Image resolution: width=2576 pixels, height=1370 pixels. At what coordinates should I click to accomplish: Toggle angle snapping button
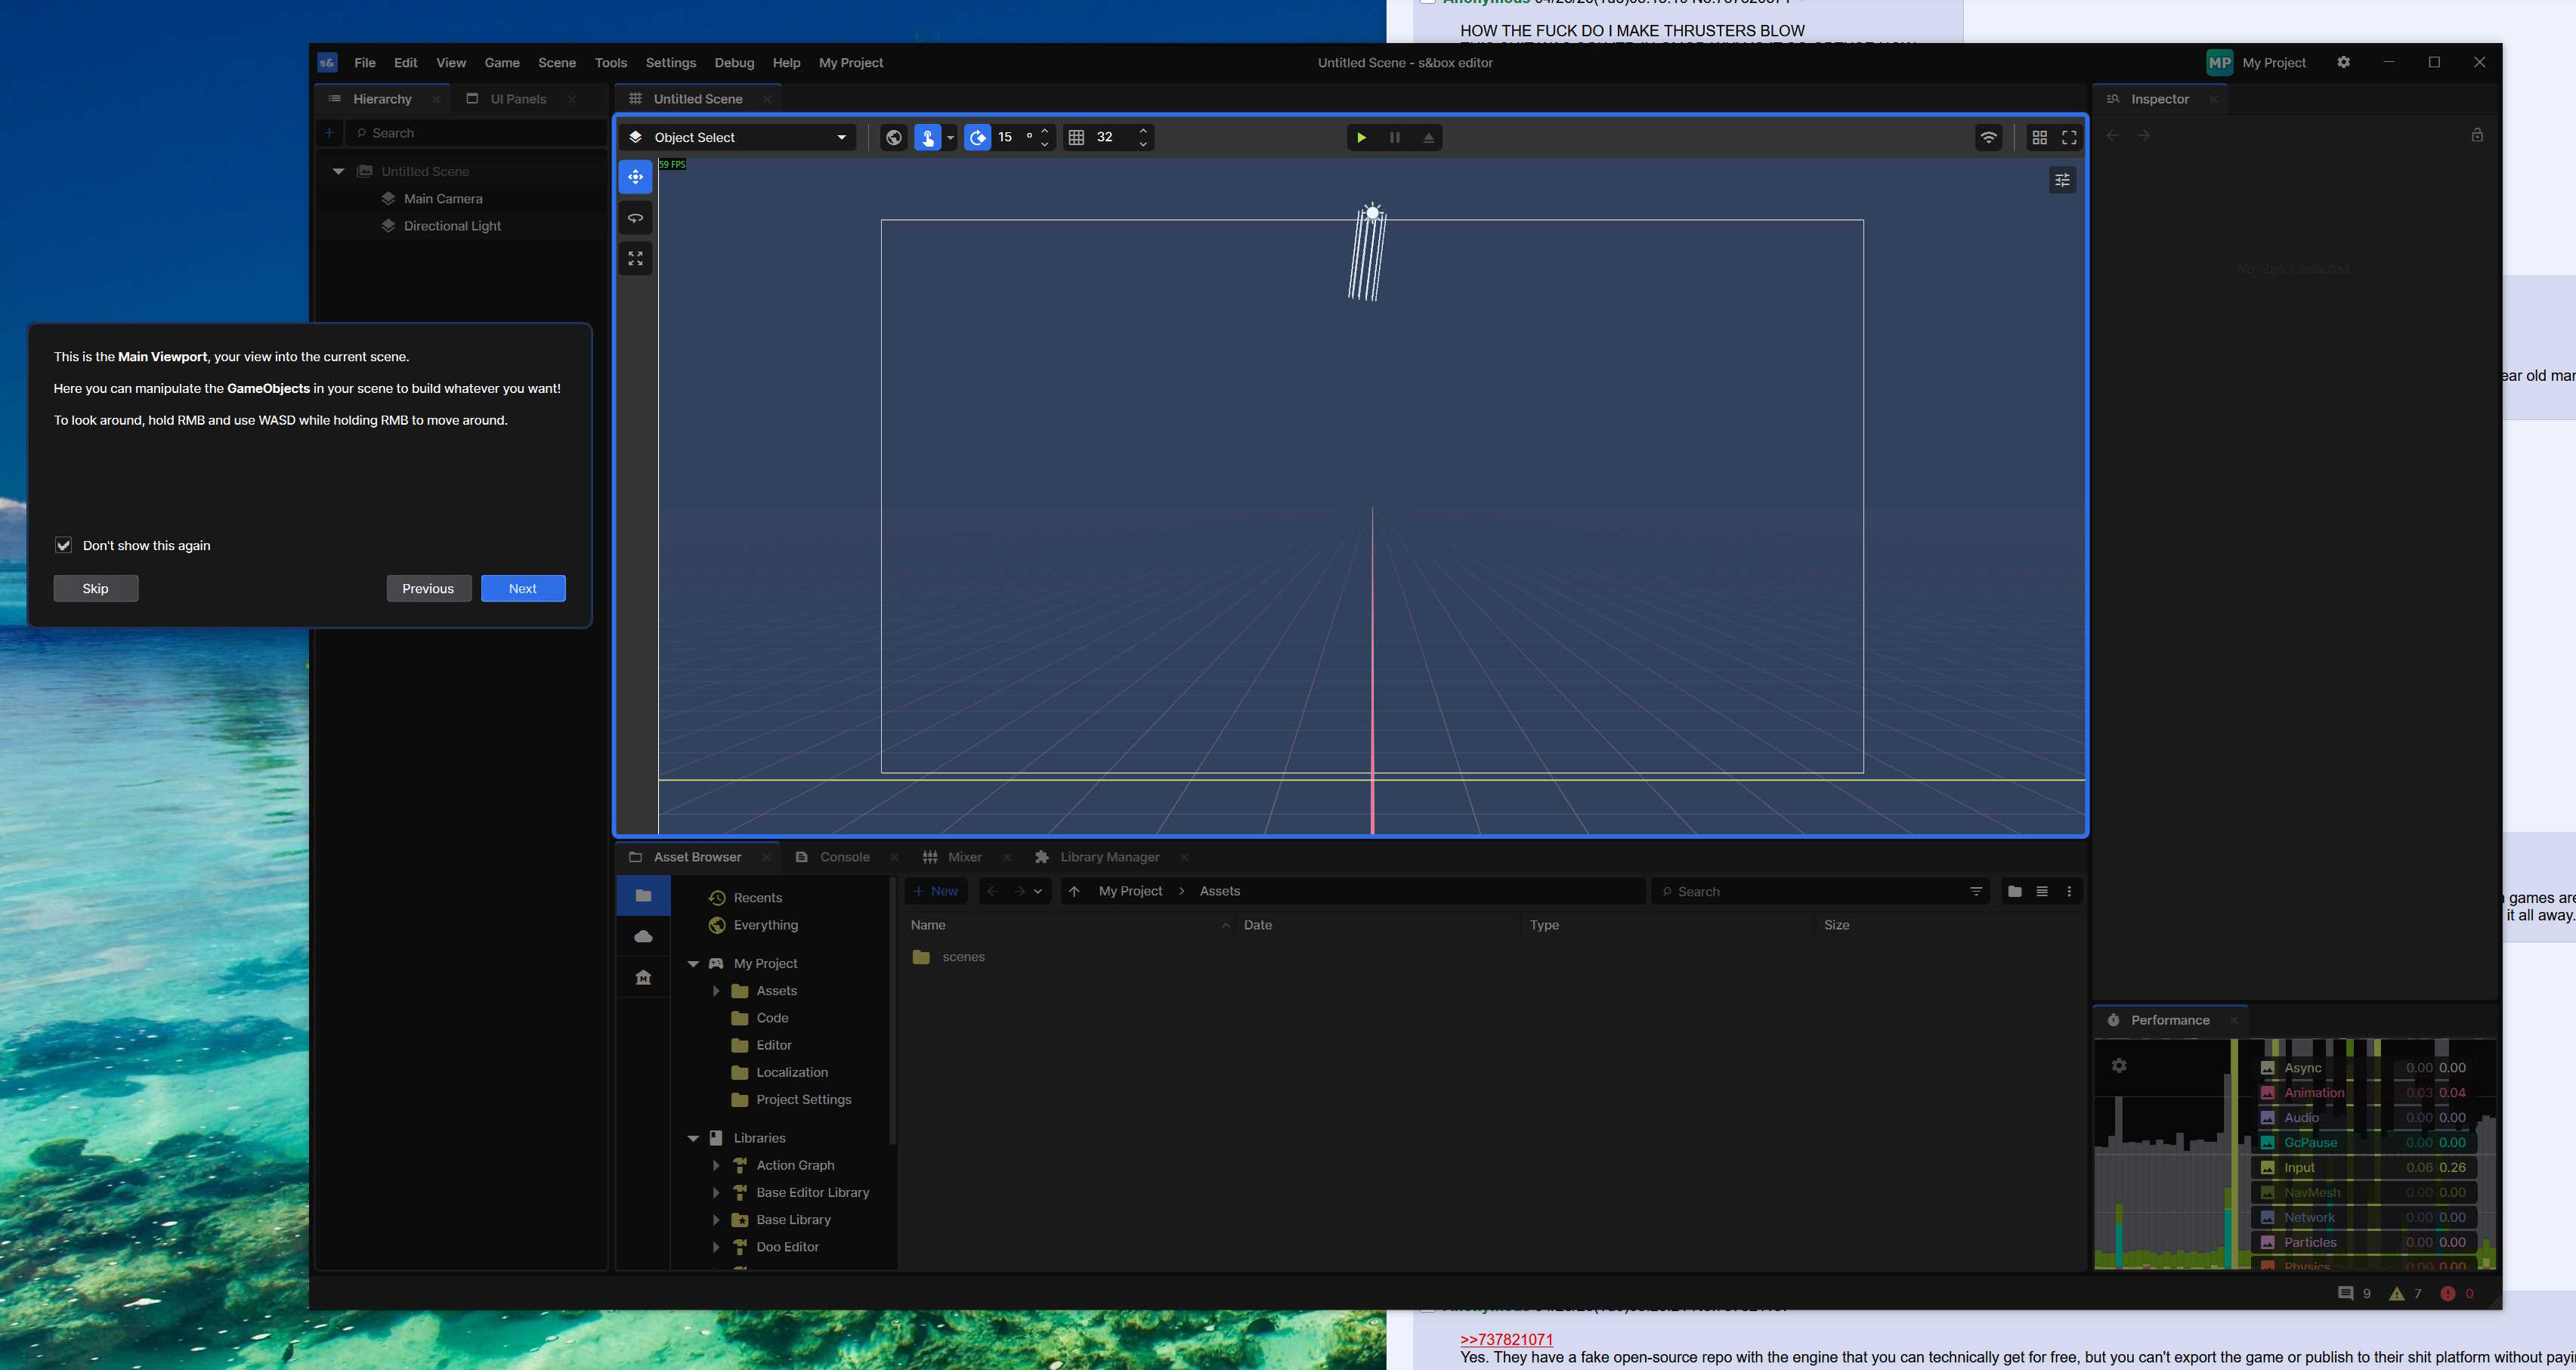(x=977, y=138)
